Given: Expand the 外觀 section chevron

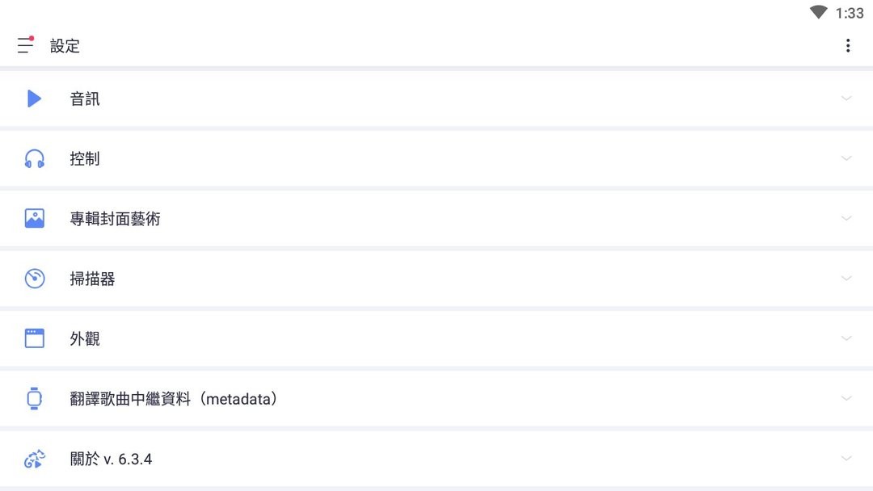Looking at the screenshot, I should click(846, 338).
